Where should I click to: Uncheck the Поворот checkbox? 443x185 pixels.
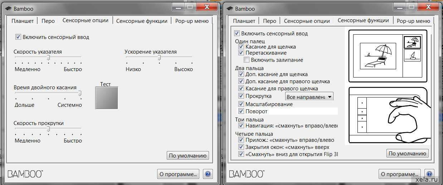[x=241, y=111]
